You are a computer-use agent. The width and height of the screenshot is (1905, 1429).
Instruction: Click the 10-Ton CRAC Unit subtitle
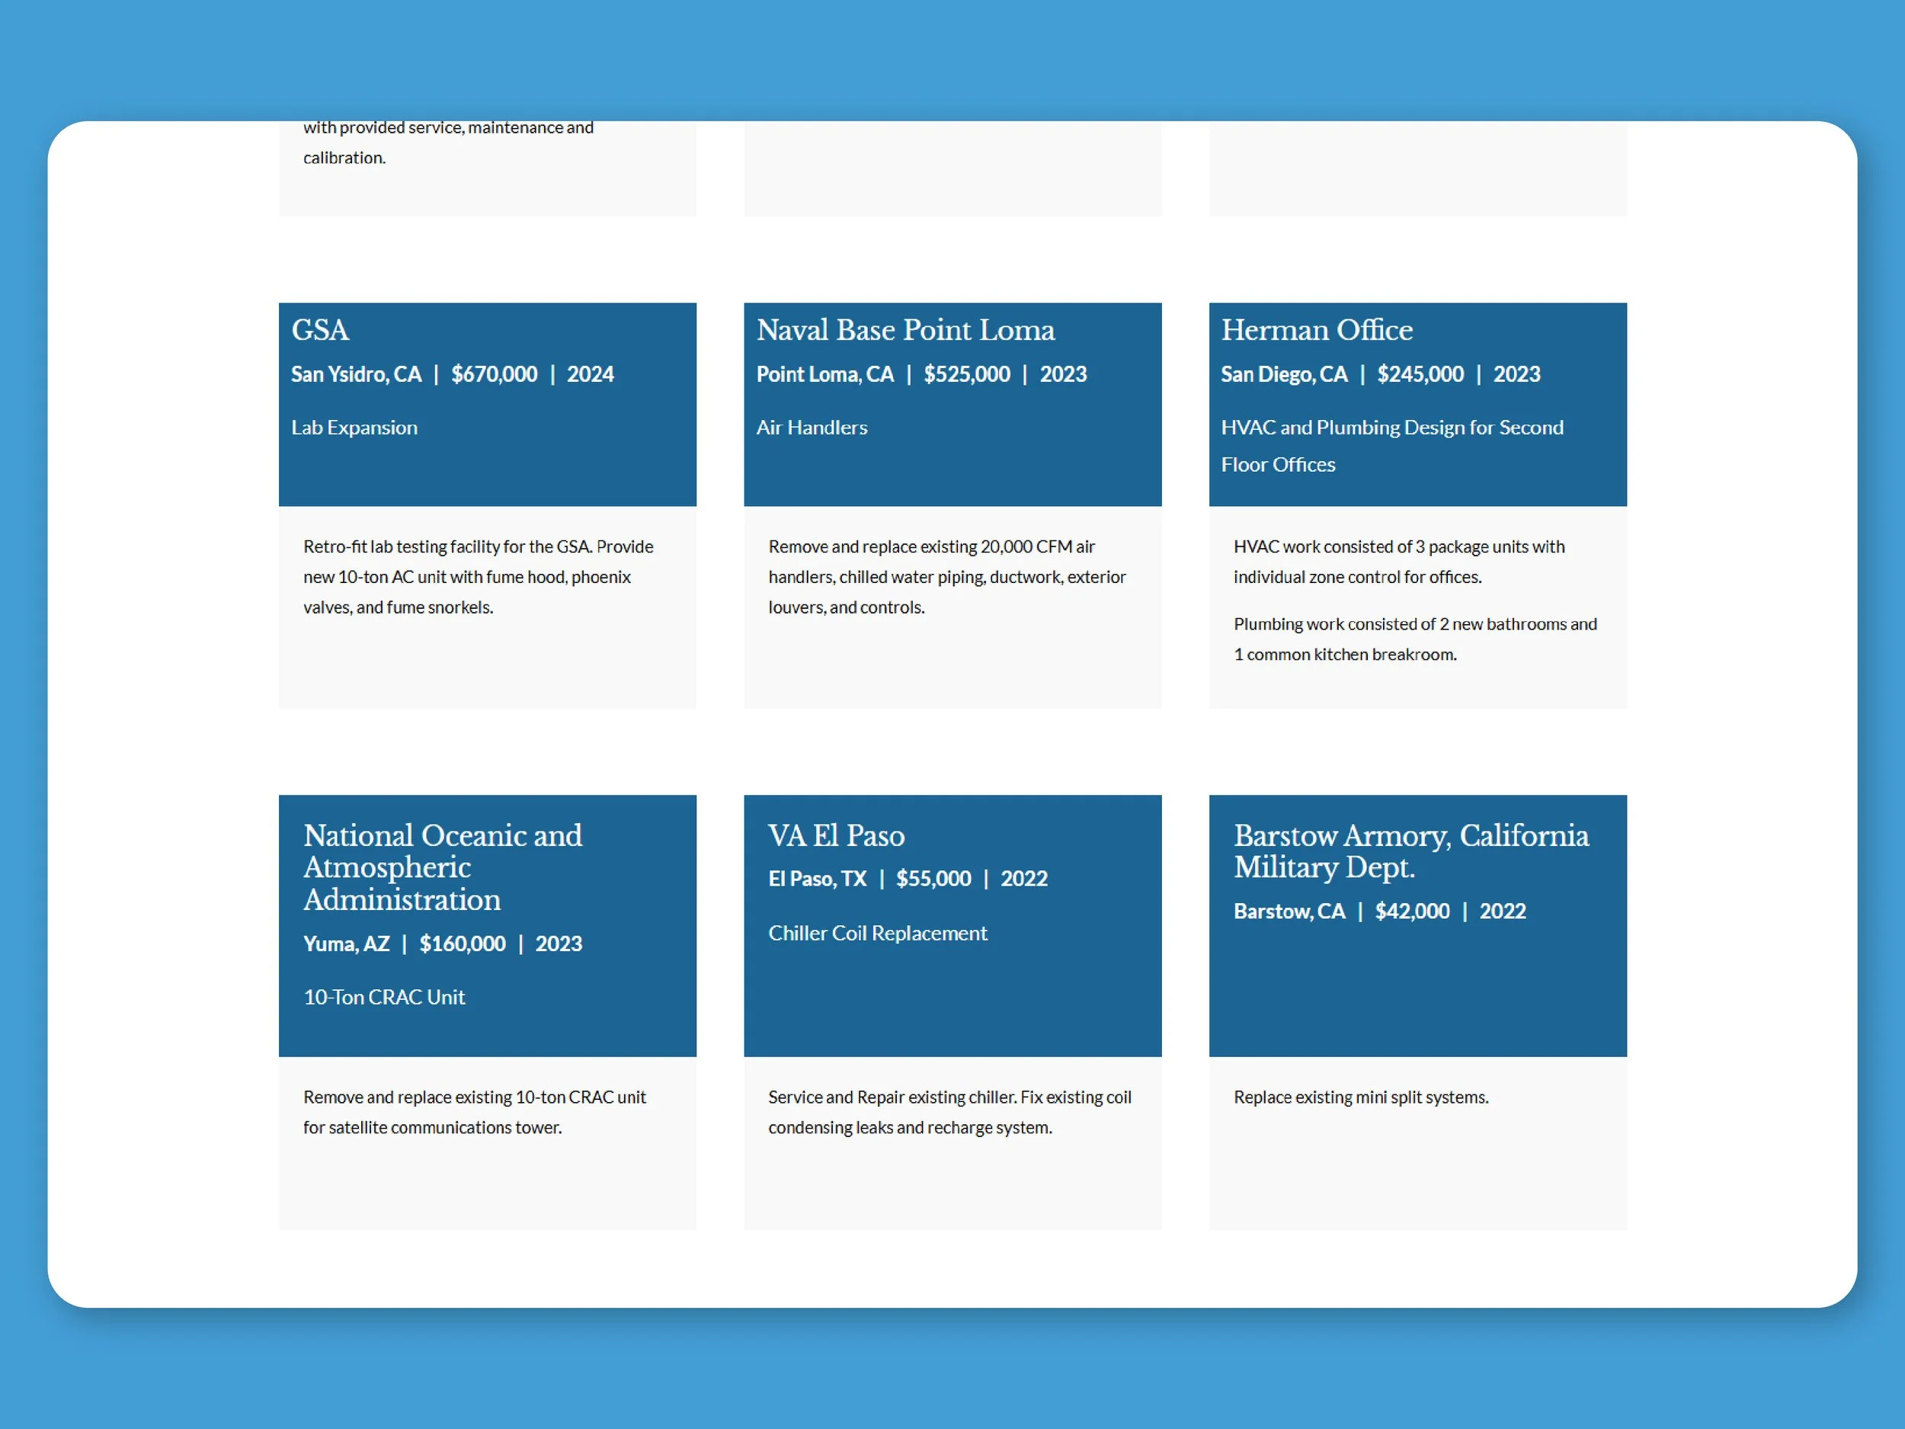[x=384, y=998]
